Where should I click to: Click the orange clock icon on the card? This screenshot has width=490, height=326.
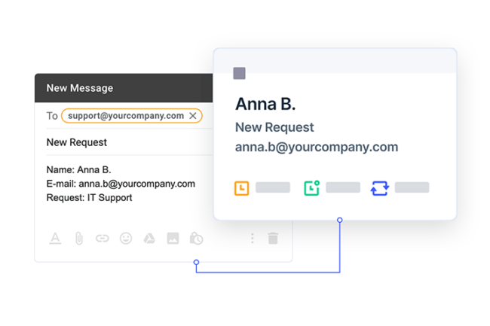pos(241,188)
